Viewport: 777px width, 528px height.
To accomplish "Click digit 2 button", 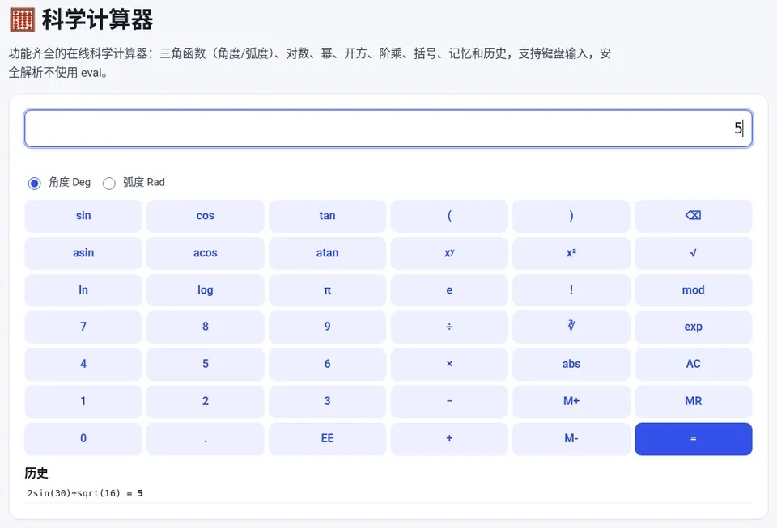I will pos(205,401).
